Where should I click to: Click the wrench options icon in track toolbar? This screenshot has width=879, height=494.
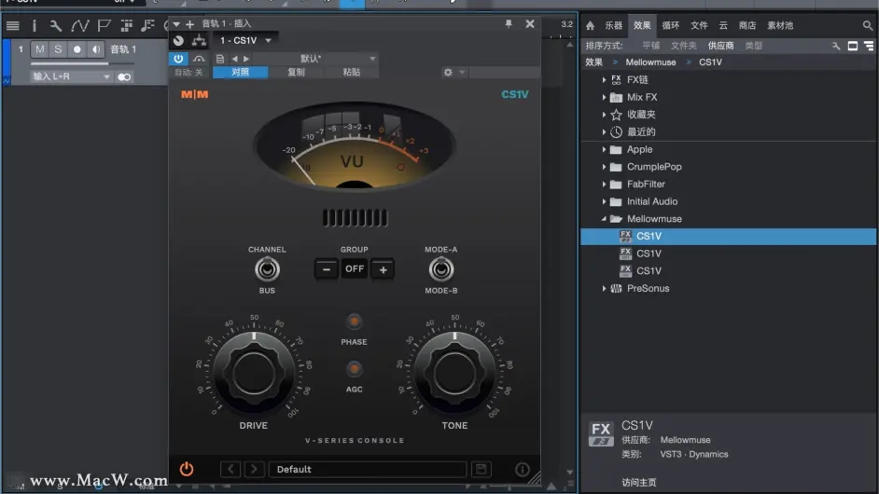tap(55, 26)
